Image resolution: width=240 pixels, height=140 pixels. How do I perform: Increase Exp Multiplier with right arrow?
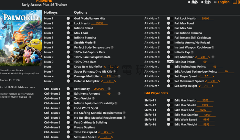[209, 57]
